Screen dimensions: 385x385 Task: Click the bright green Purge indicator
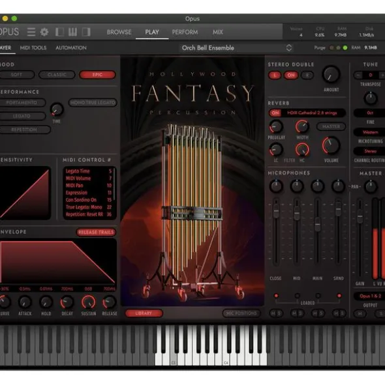(345, 48)
